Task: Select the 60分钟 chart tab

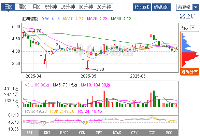Action: click(x=104, y=7)
